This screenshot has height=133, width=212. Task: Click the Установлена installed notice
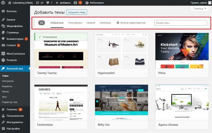(61, 37)
